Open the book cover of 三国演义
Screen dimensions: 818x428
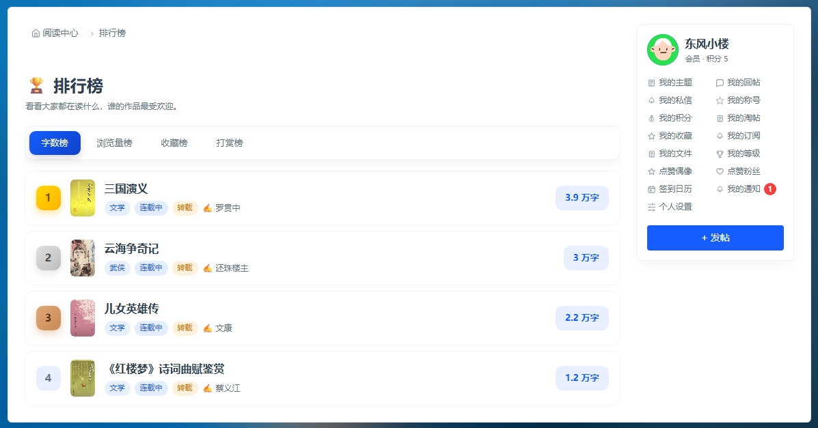pyautogui.click(x=83, y=198)
